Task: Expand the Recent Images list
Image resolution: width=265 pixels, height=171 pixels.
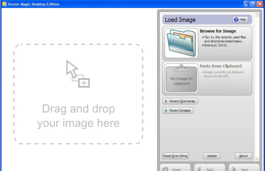Action: point(178,110)
